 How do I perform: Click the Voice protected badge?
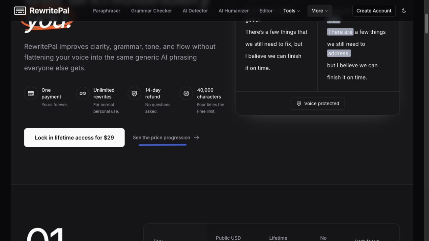tap(317, 104)
